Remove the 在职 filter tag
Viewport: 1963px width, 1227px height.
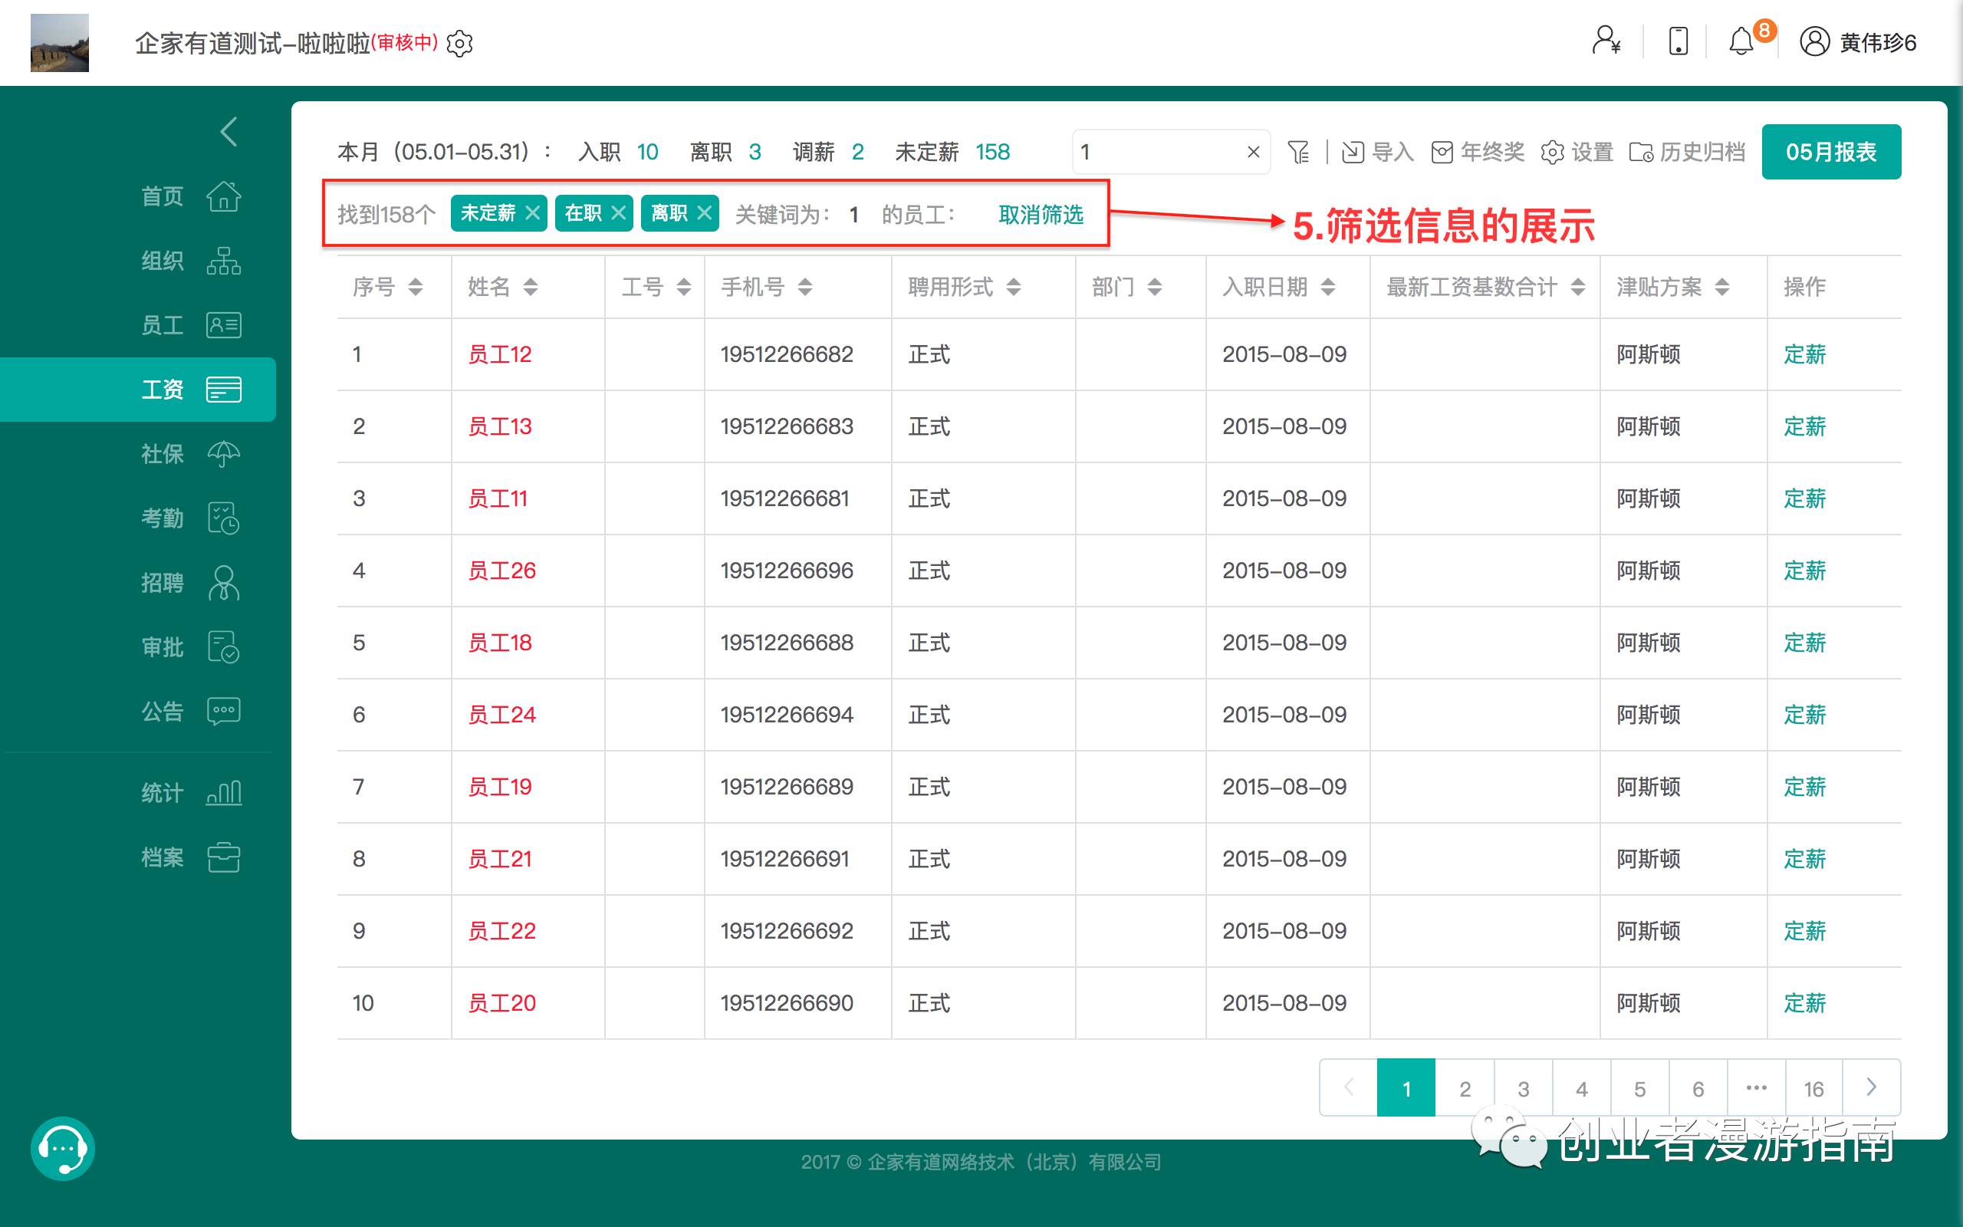(618, 213)
